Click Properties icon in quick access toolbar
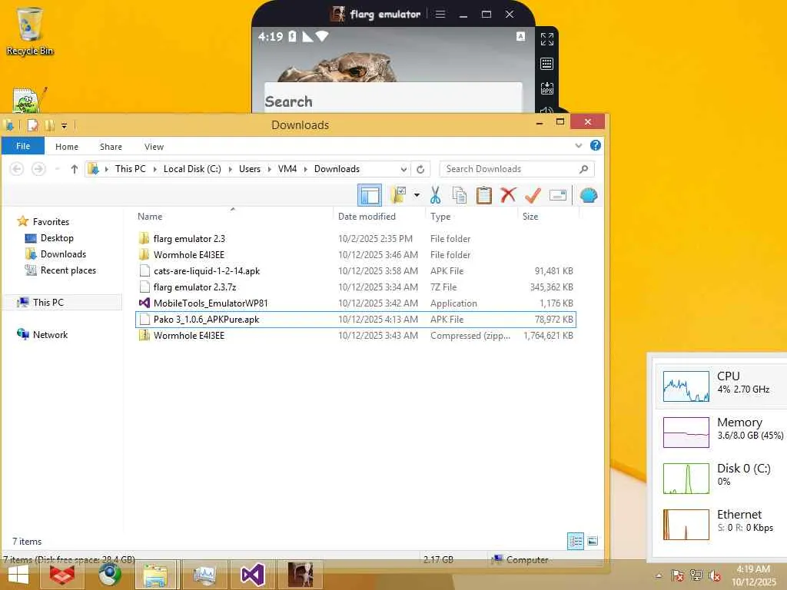 [x=33, y=125]
